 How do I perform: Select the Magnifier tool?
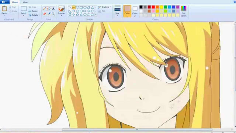pyautogui.click(x=53, y=14)
